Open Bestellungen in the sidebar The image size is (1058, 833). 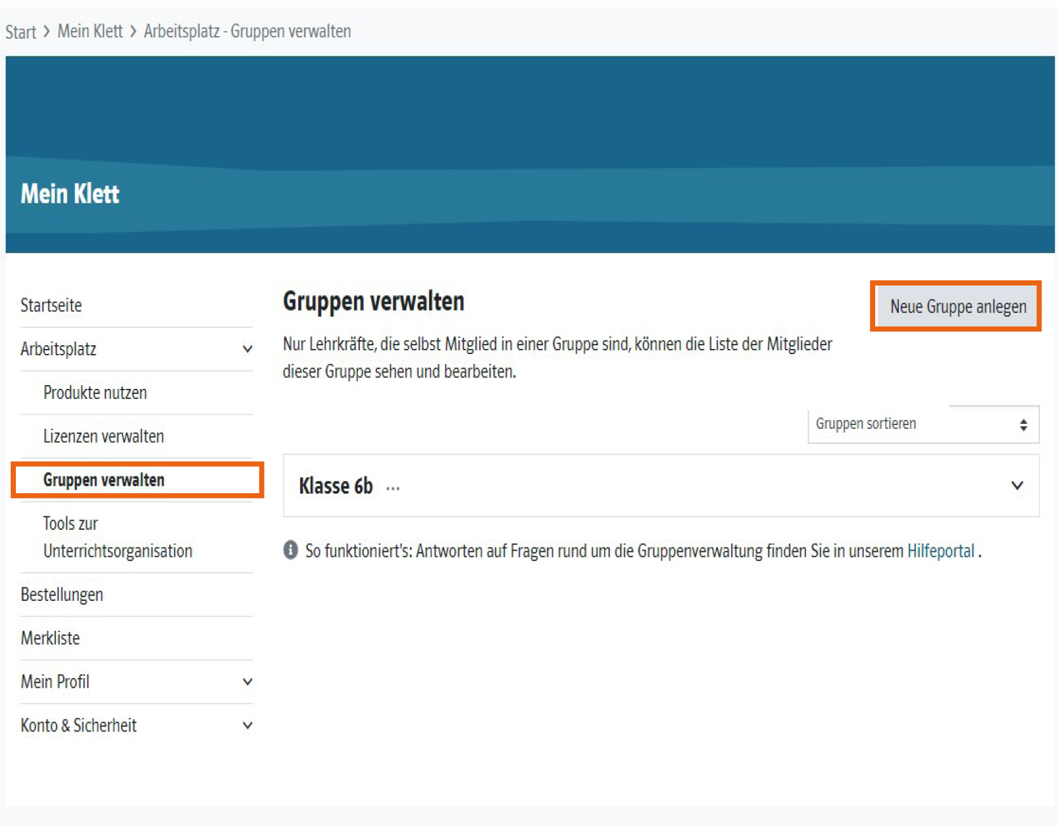[x=62, y=595]
